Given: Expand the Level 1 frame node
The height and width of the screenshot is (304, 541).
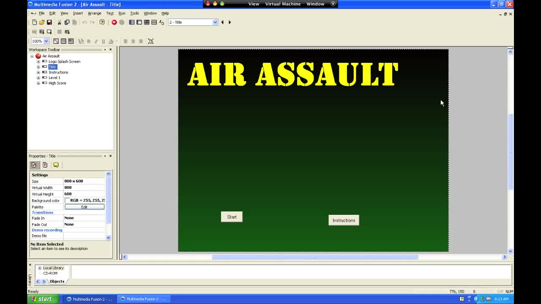Looking at the screenshot, I should tap(38, 78).
